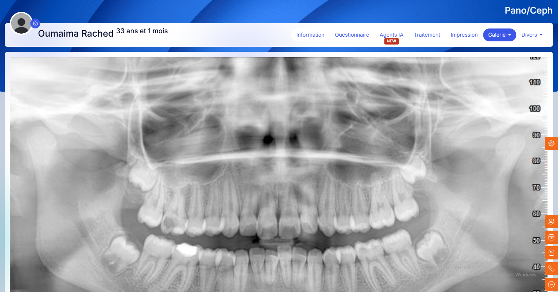Click the Pano/Ceph page title
The image size is (558, 292).
(528, 11)
